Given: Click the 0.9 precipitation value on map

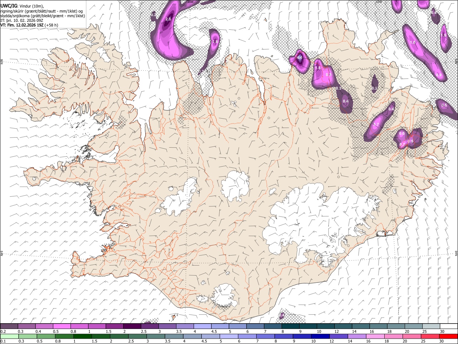Looking at the screenshot, I should pos(439,75).
